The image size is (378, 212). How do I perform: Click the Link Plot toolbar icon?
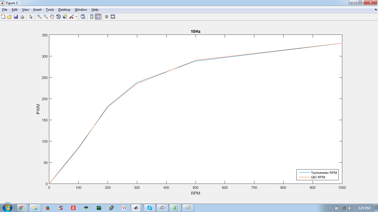pyautogui.click(x=83, y=17)
